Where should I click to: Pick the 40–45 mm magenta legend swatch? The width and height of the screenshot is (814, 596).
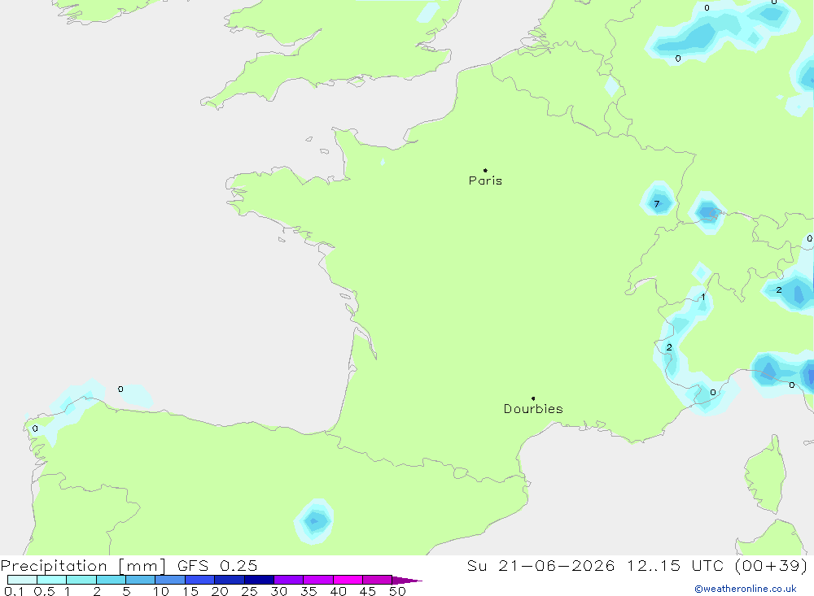pos(348,580)
